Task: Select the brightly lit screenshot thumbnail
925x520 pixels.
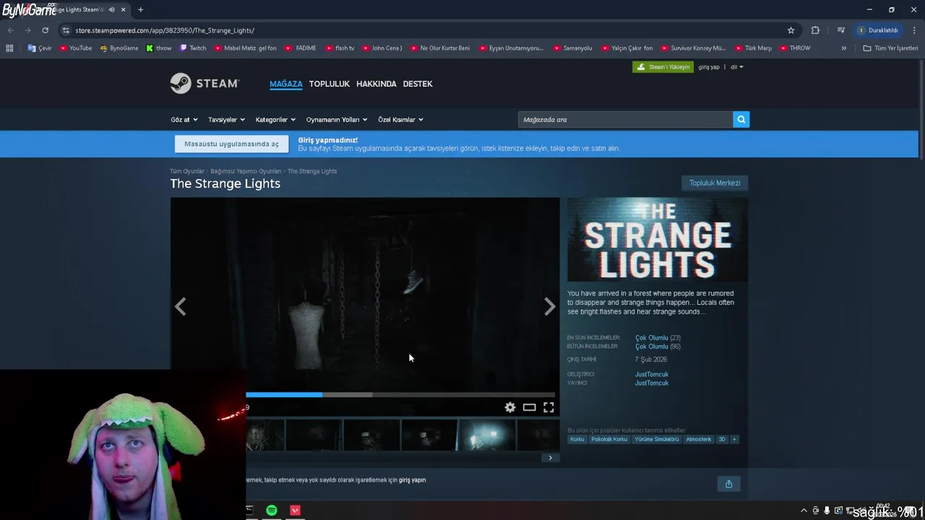Action: [486, 435]
